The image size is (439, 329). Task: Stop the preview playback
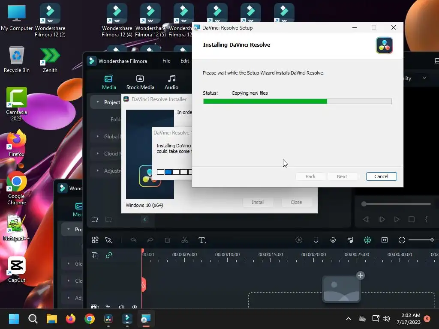click(412, 219)
